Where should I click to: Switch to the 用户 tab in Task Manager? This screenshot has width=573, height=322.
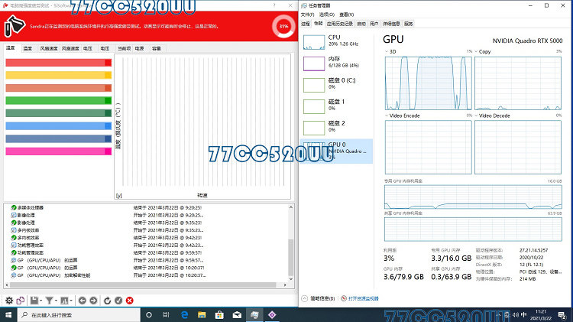click(374, 24)
